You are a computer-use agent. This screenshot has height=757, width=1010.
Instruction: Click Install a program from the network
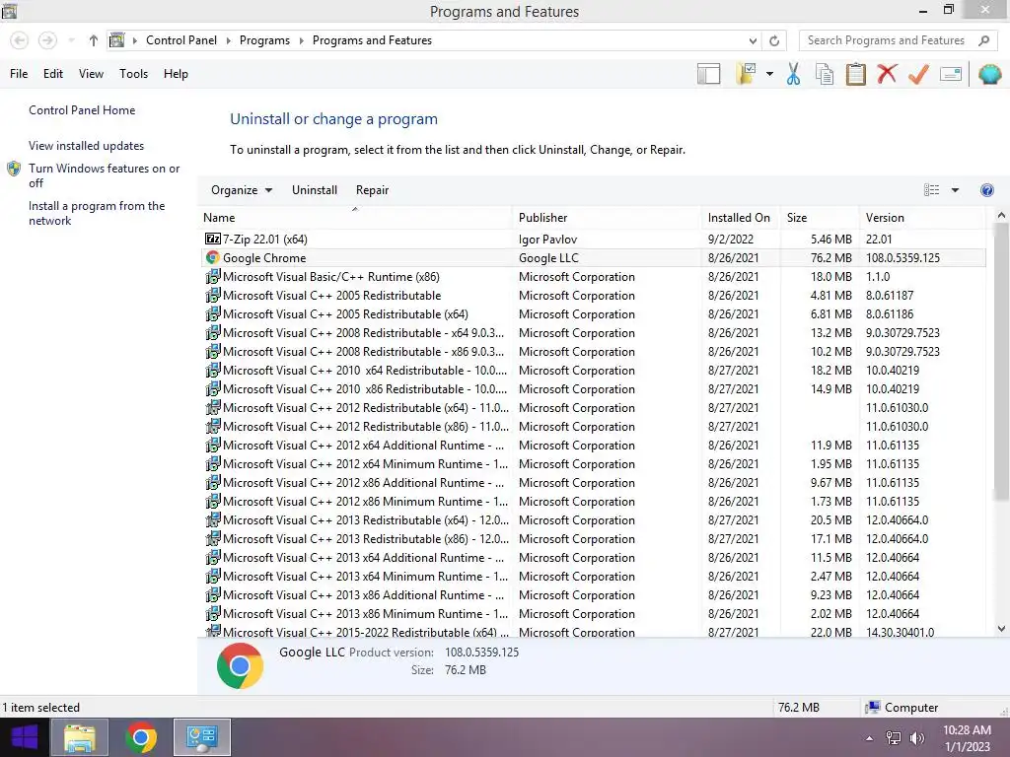97,213
